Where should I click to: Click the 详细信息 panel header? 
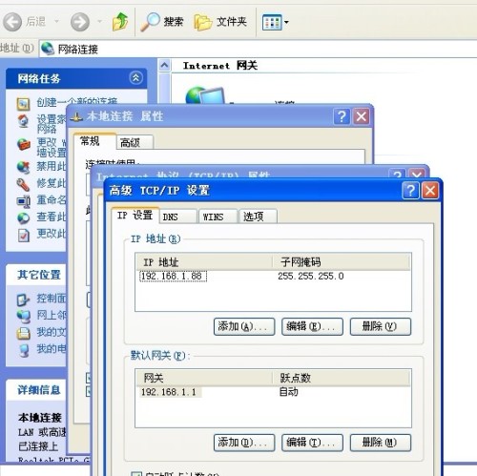pyautogui.click(x=36, y=390)
